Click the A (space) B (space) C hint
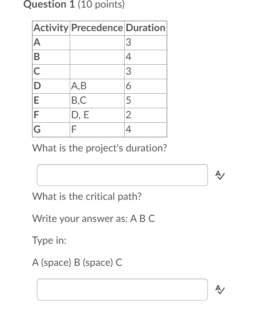 76,262
